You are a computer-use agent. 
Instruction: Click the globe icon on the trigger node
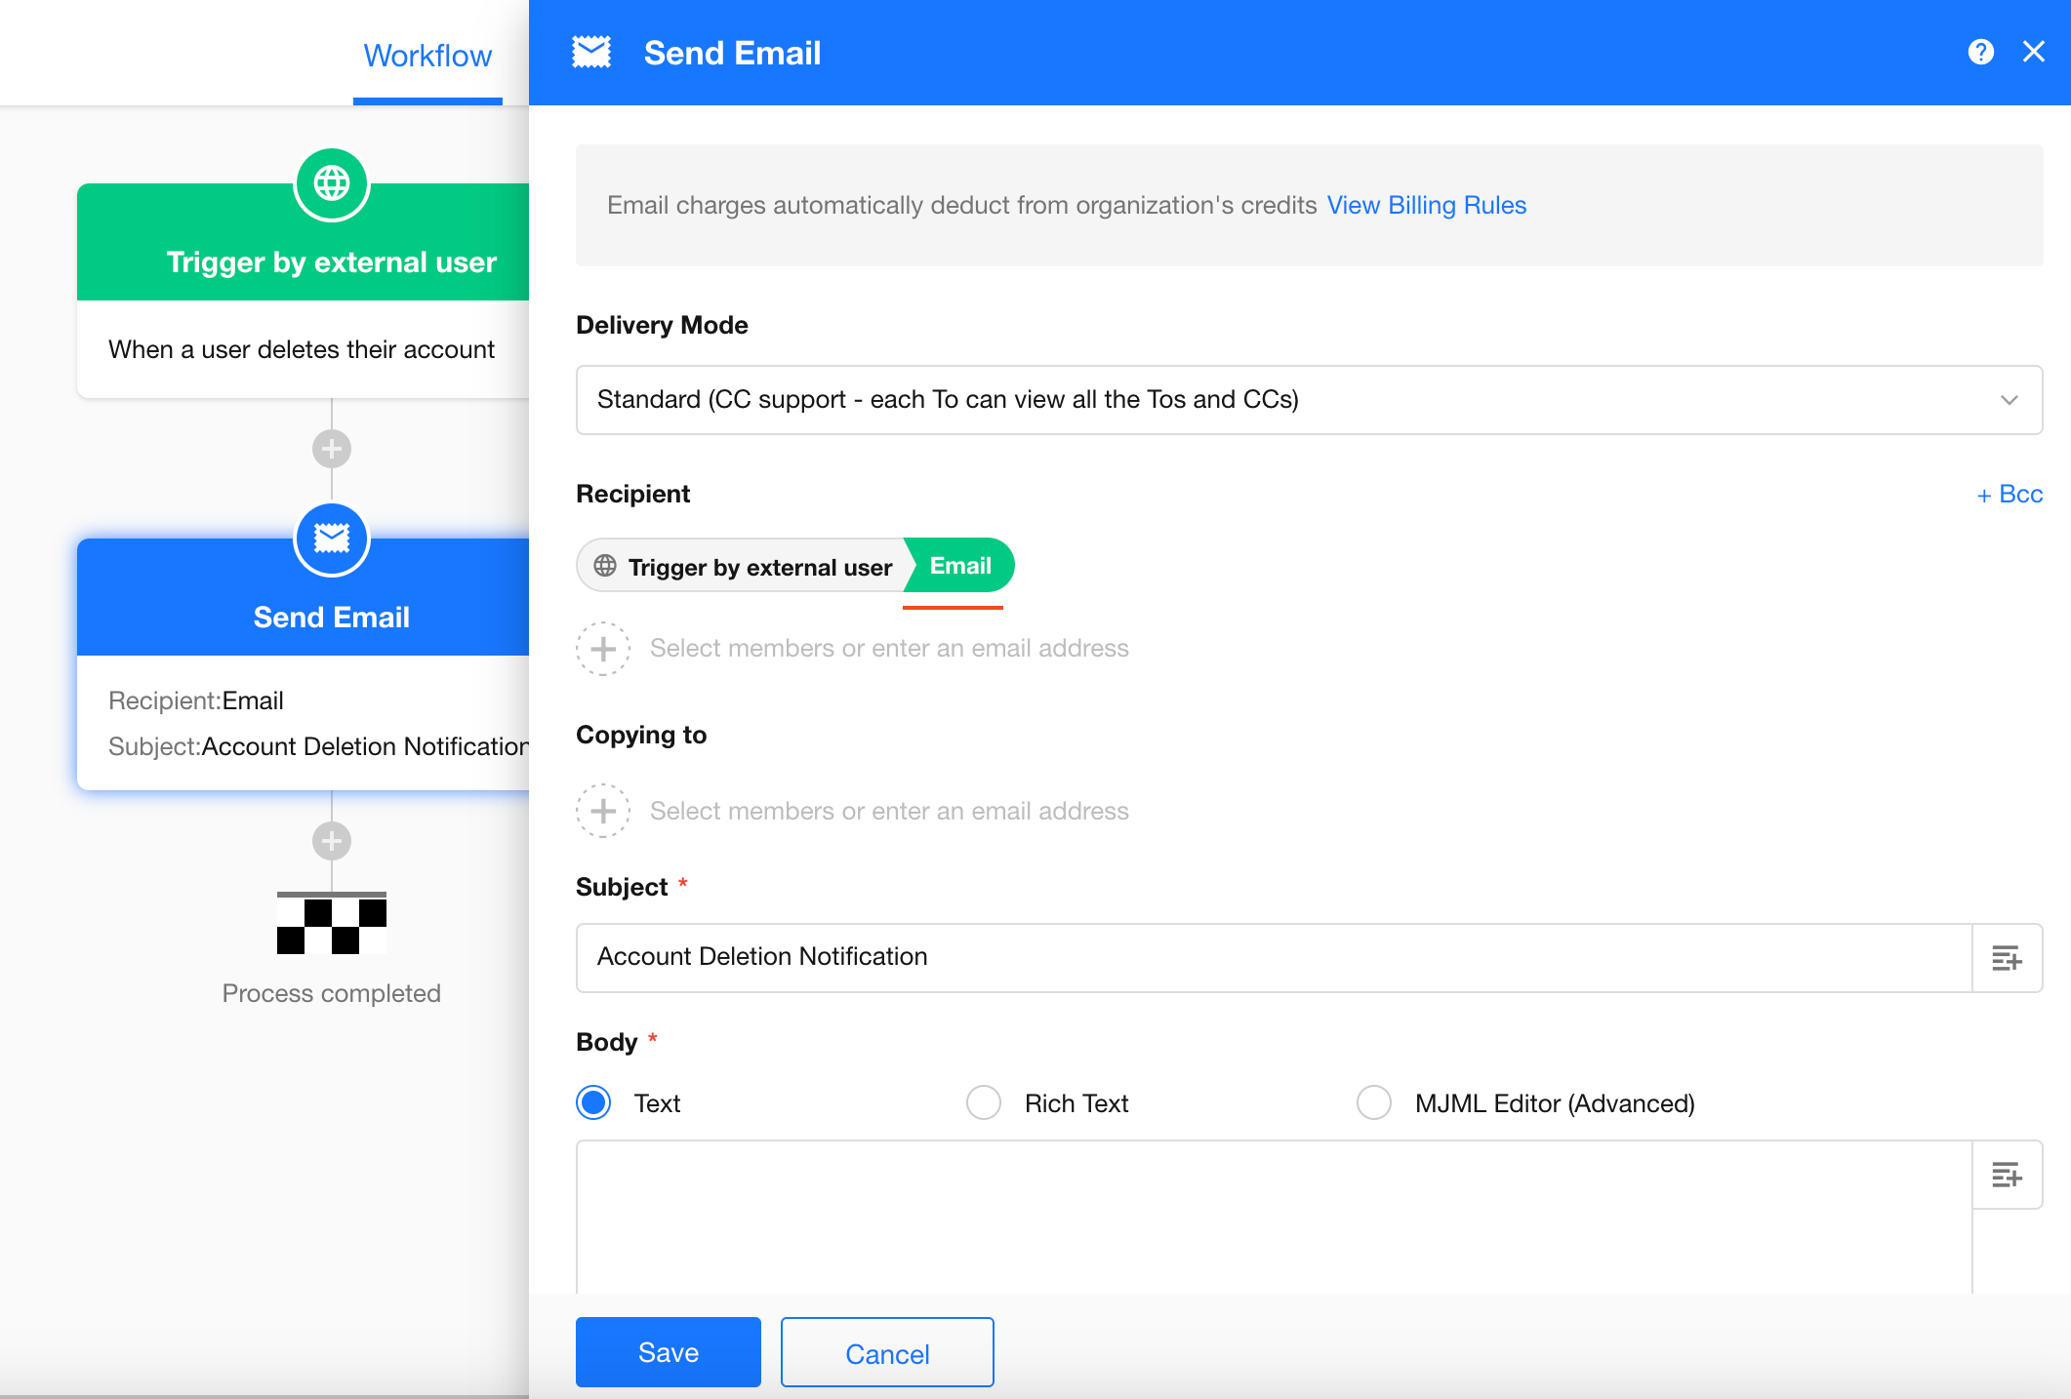click(x=332, y=183)
